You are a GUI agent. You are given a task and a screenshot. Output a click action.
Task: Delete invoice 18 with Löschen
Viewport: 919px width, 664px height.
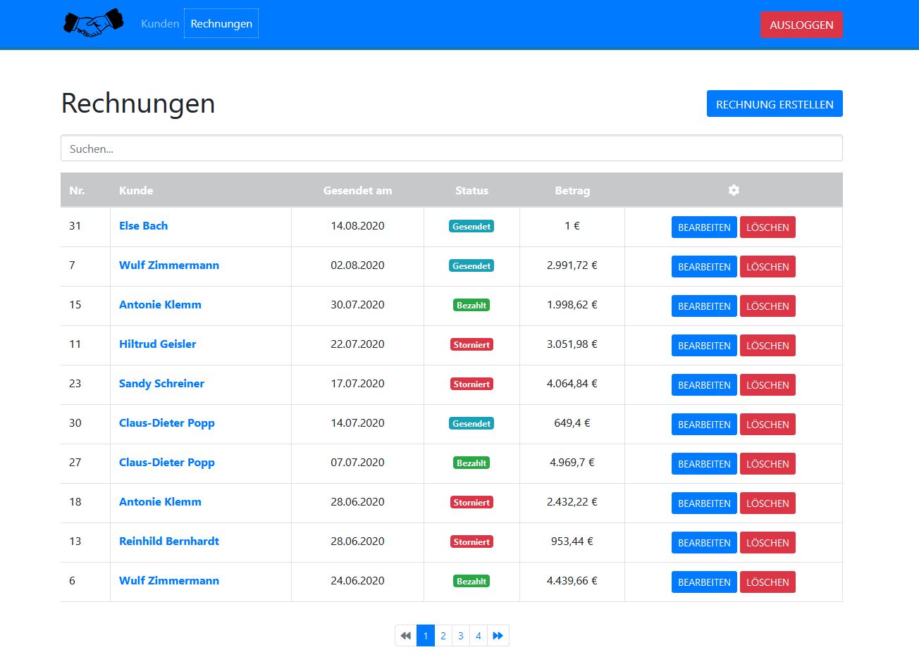pyautogui.click(x=767, y=503)
